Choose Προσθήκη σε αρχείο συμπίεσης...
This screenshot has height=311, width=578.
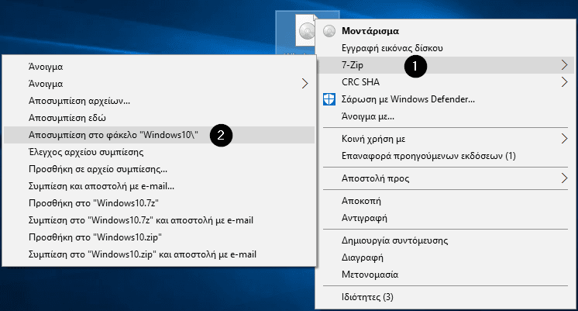(160, 169)
